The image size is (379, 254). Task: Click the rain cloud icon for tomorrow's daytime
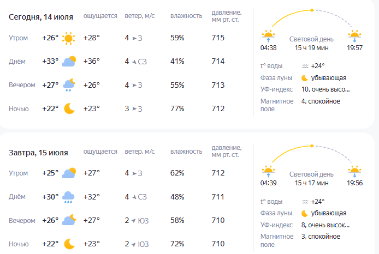pyautogui.click(x=68, y=197)
